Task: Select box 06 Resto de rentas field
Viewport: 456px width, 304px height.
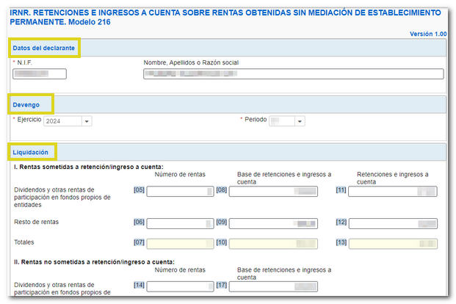Action: pos(180,222)
